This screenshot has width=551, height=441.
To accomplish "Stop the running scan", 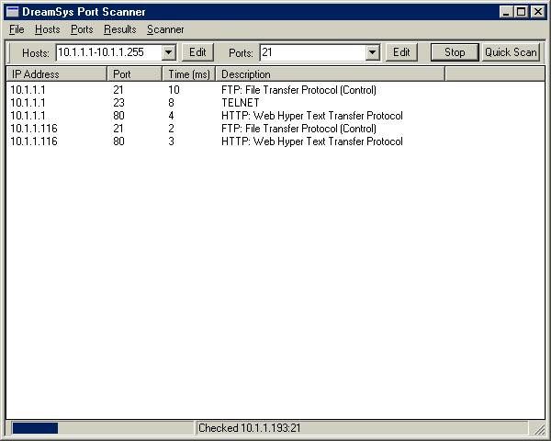I will (455, 52).
